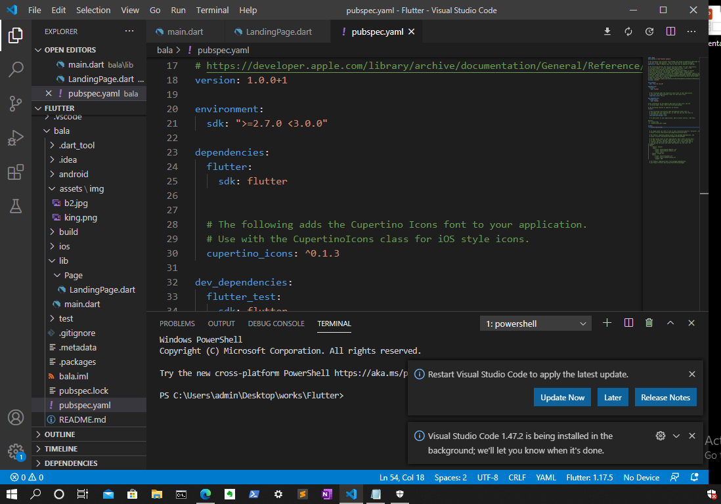This screenshot has height=504, width=721.
Task: Open errors and warnings count in status bar
Action: point(27,477)
